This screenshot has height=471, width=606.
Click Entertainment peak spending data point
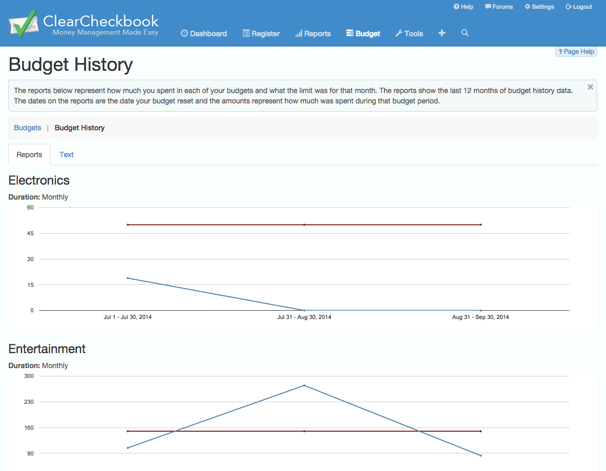(304, 385)
